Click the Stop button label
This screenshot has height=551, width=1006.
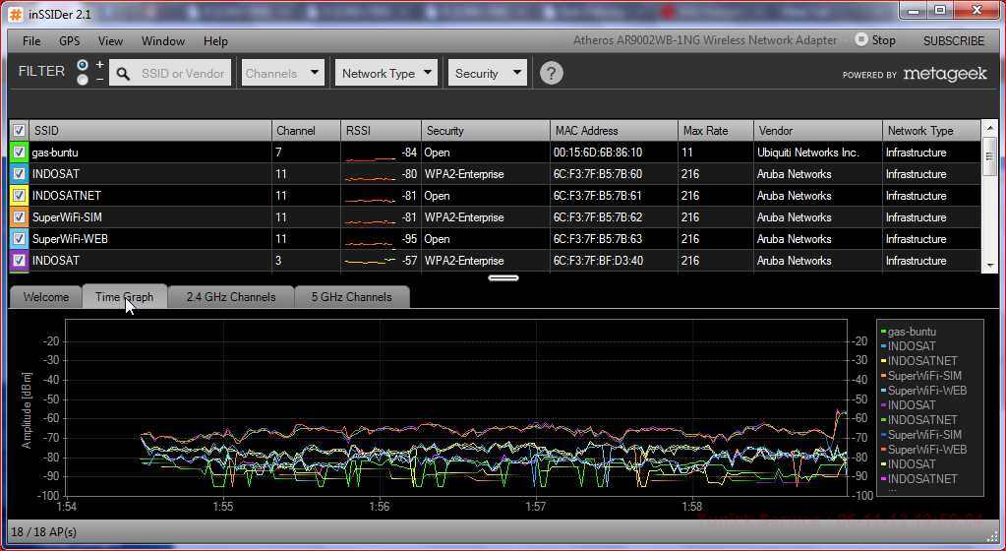pyautogui.click(x=883, y=39)
